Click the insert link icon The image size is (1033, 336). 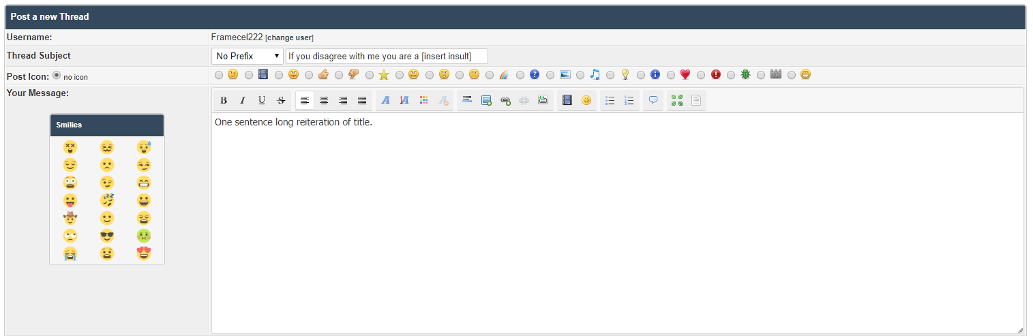[x=505, y=100]
